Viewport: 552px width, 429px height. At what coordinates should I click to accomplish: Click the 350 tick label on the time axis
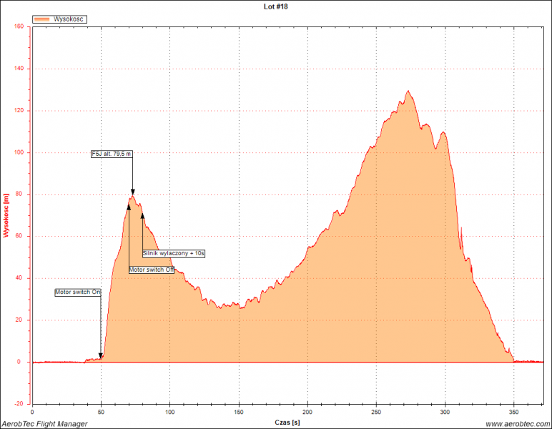click(x=512, y=412)
